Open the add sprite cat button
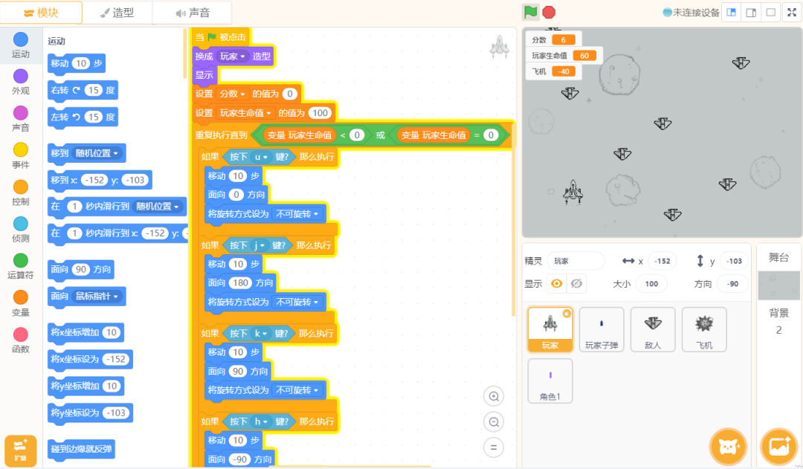 (x=728, y=447)
